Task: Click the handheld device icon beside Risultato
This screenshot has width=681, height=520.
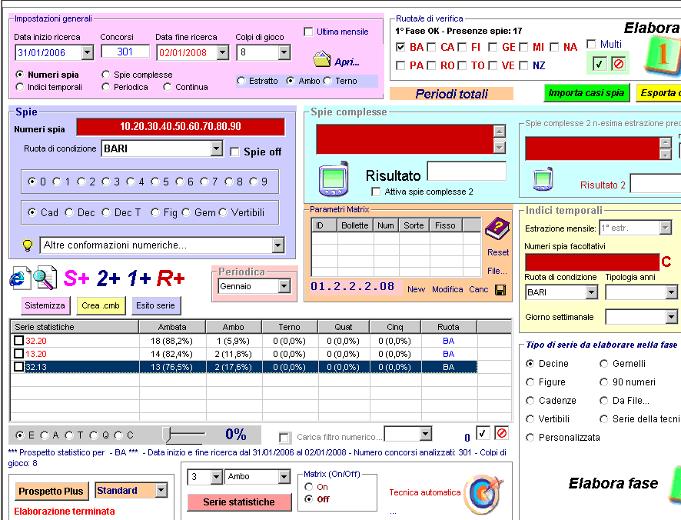Action: tap(333, 179)
